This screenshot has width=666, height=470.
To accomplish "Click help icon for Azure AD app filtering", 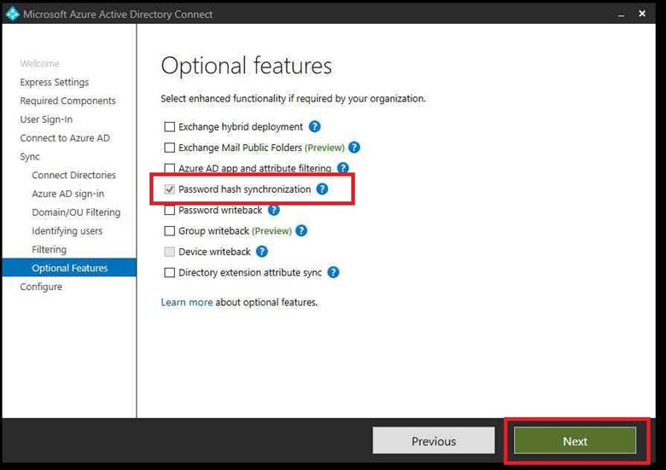I will point(342,169).
